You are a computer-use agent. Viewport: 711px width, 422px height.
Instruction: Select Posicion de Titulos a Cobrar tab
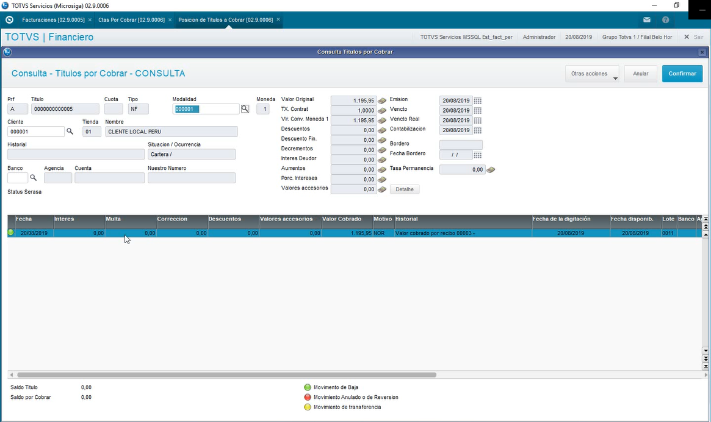[225, 20]
